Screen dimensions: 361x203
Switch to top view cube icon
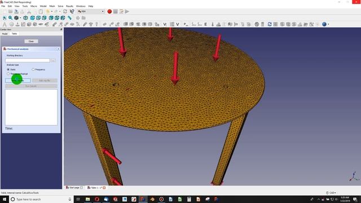click(38, 17)
